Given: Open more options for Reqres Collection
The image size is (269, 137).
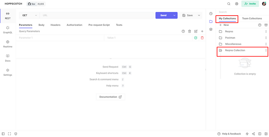Looking at the screenshot, I should tap(266, 51).
